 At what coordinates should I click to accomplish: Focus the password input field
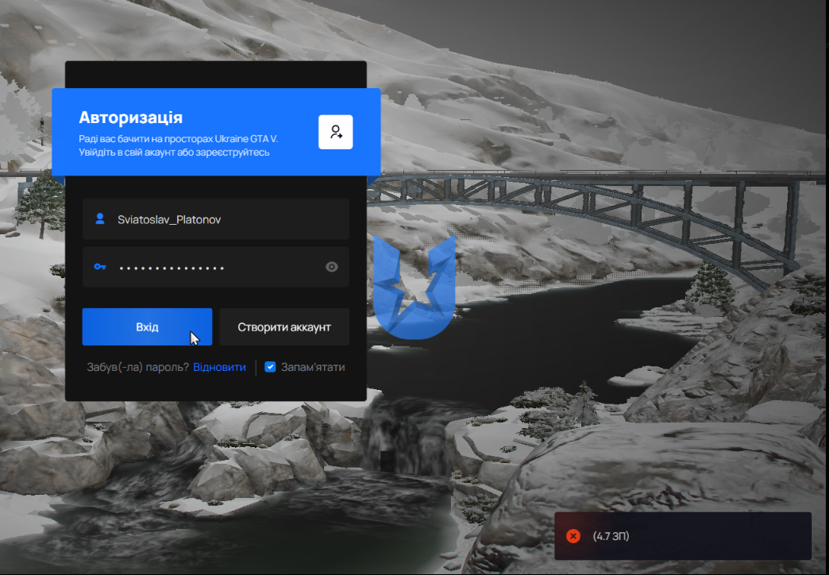[x=216, y=267]
